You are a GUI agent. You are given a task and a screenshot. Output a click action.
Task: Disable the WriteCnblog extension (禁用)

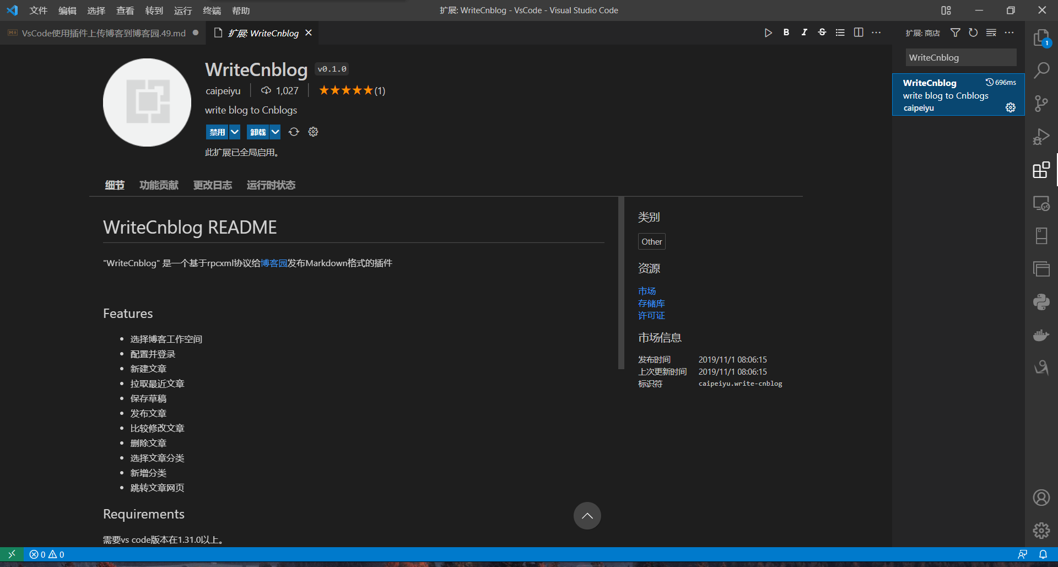217,132
